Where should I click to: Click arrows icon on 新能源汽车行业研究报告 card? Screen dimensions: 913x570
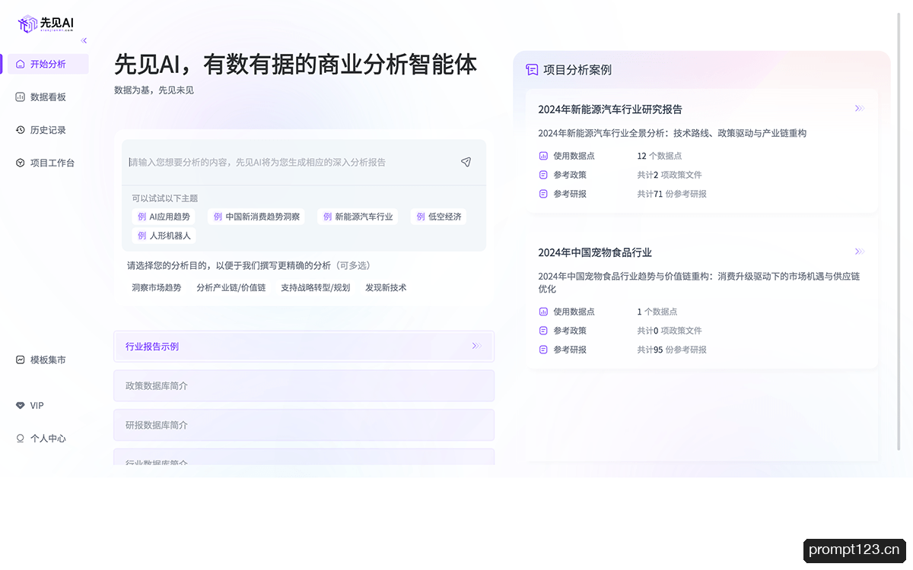860,109
